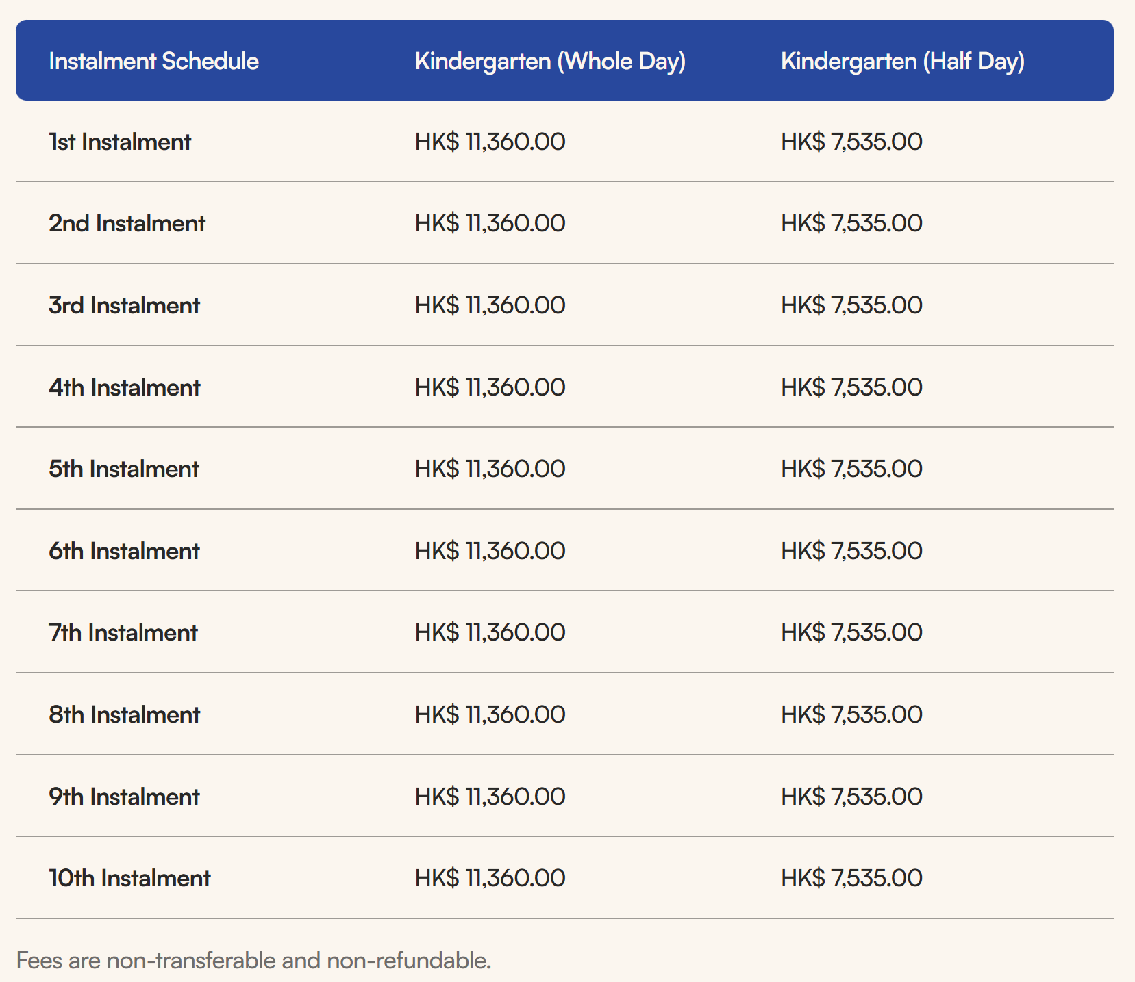Screen dimensions: 1135x982
Task: Select the 6th Instalment row label
Action: point(124,551)
